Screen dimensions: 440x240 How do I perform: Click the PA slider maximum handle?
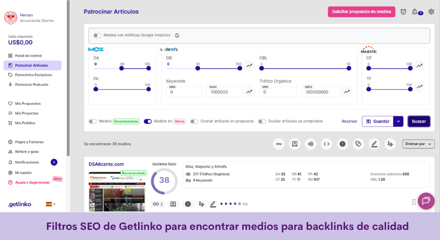point(148,89)
